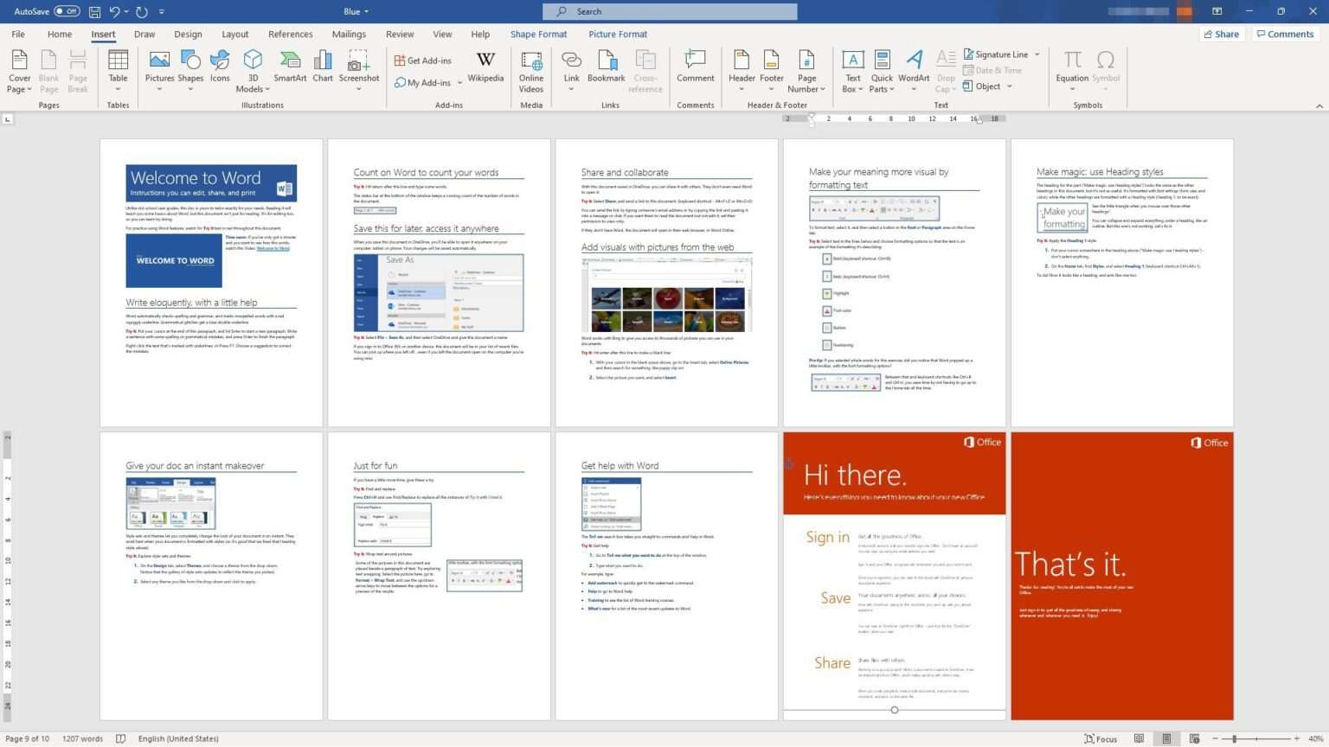The height and width of the screenshot is (747, 1329).
Task: Open the Comments panel
Action: tap(1285, 34)
